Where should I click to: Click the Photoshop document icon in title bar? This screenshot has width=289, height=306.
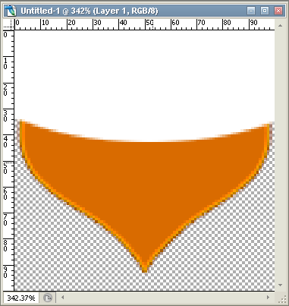pos(11,11)
